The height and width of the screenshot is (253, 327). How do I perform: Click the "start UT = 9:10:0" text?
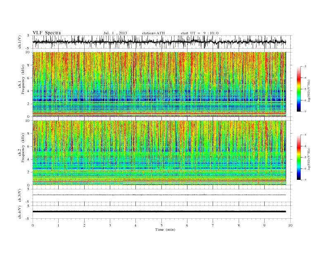click(199, 33)
